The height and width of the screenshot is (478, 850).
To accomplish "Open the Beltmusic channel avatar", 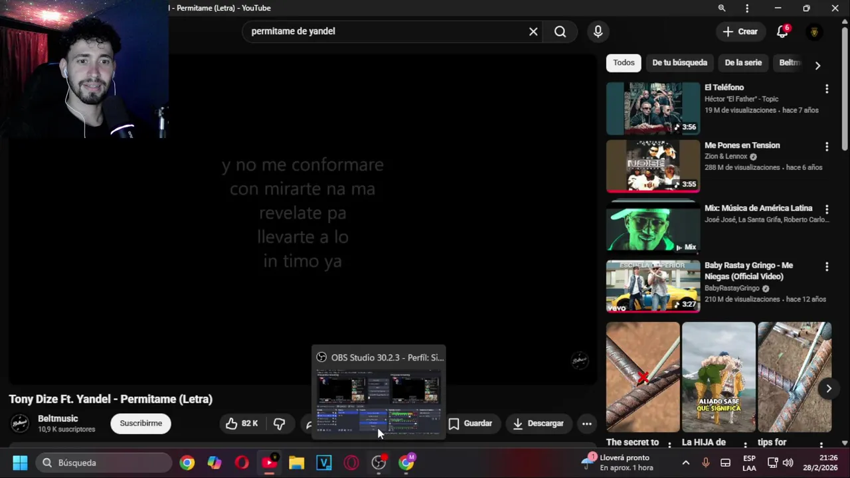I will click(20, 424).
